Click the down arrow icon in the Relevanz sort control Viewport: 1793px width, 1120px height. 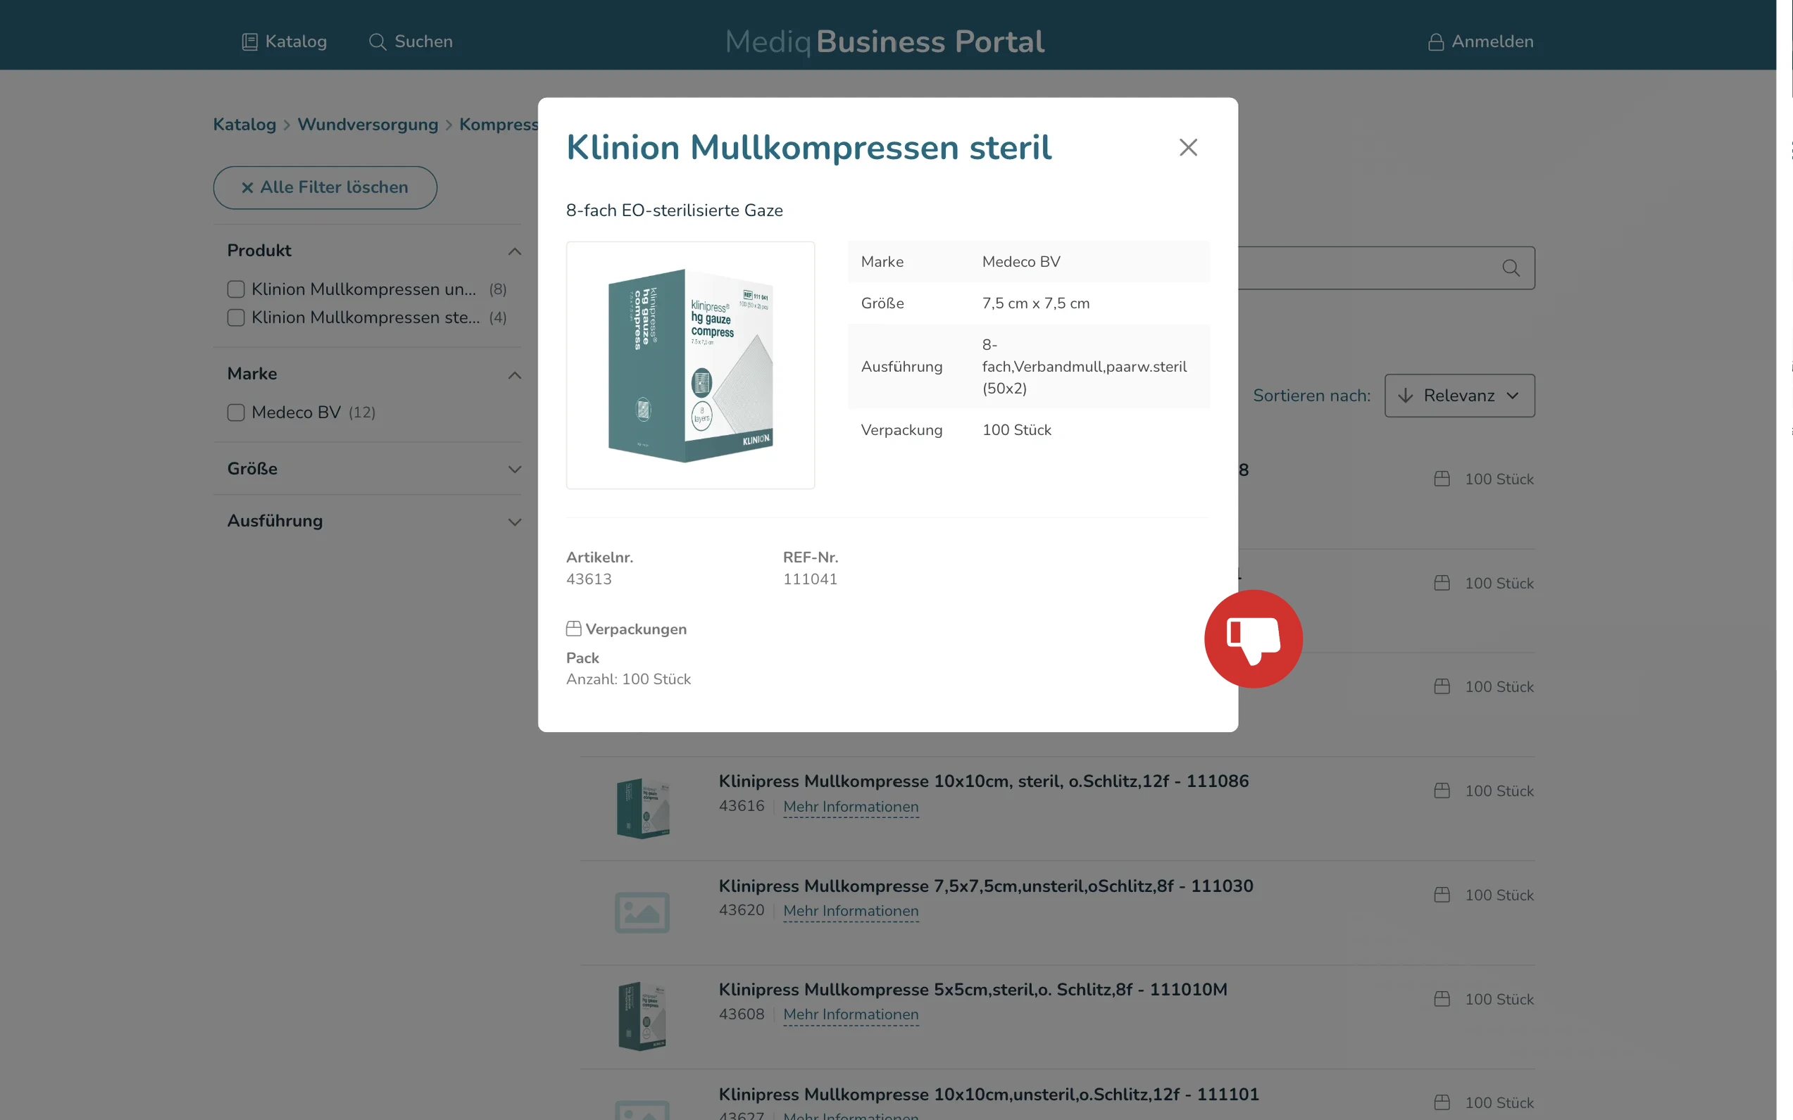tap(1405, 396)
